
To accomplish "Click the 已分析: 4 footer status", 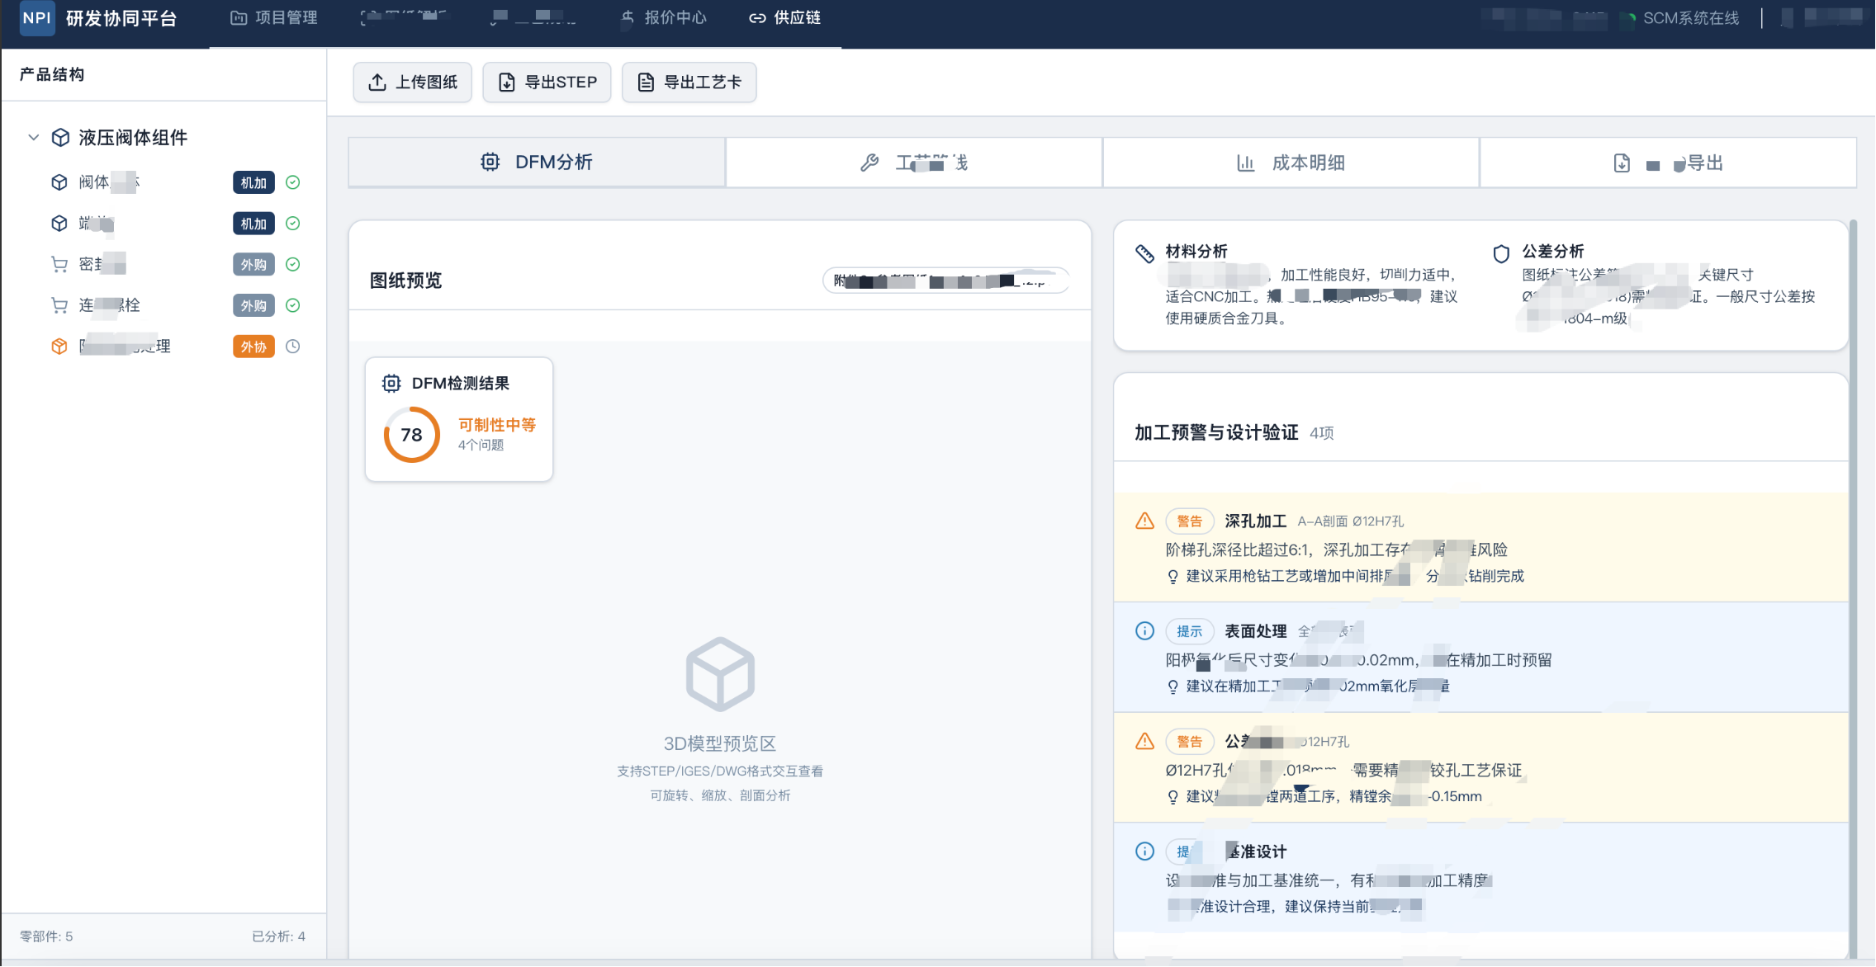I will click(278, 936).
